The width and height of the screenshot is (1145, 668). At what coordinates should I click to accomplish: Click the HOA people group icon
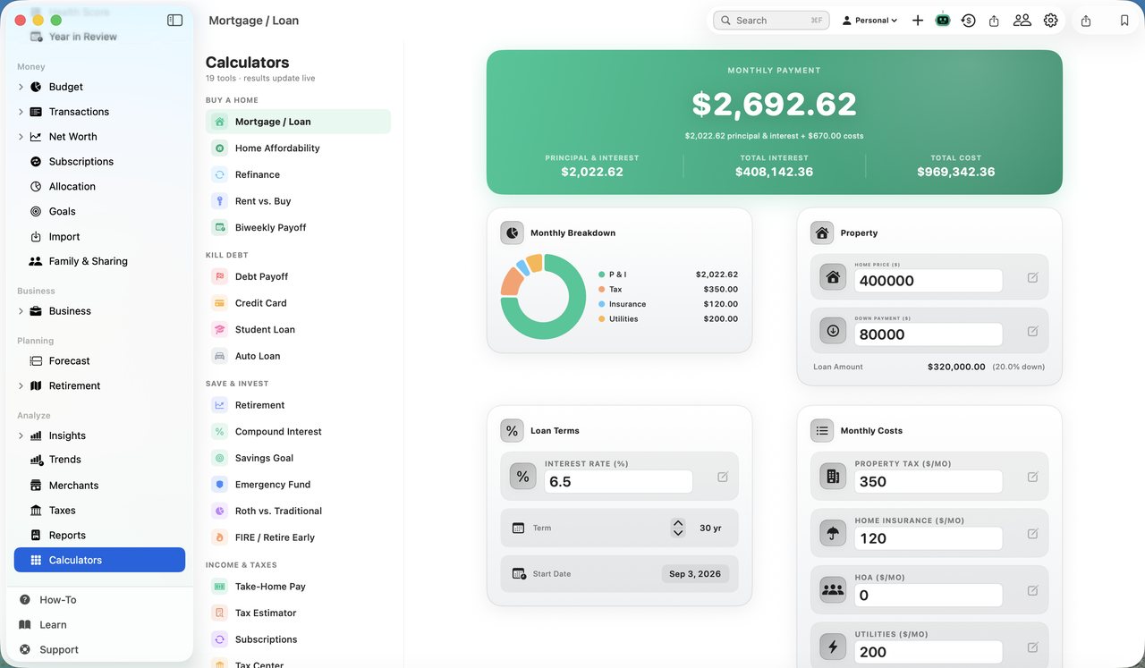833,590
